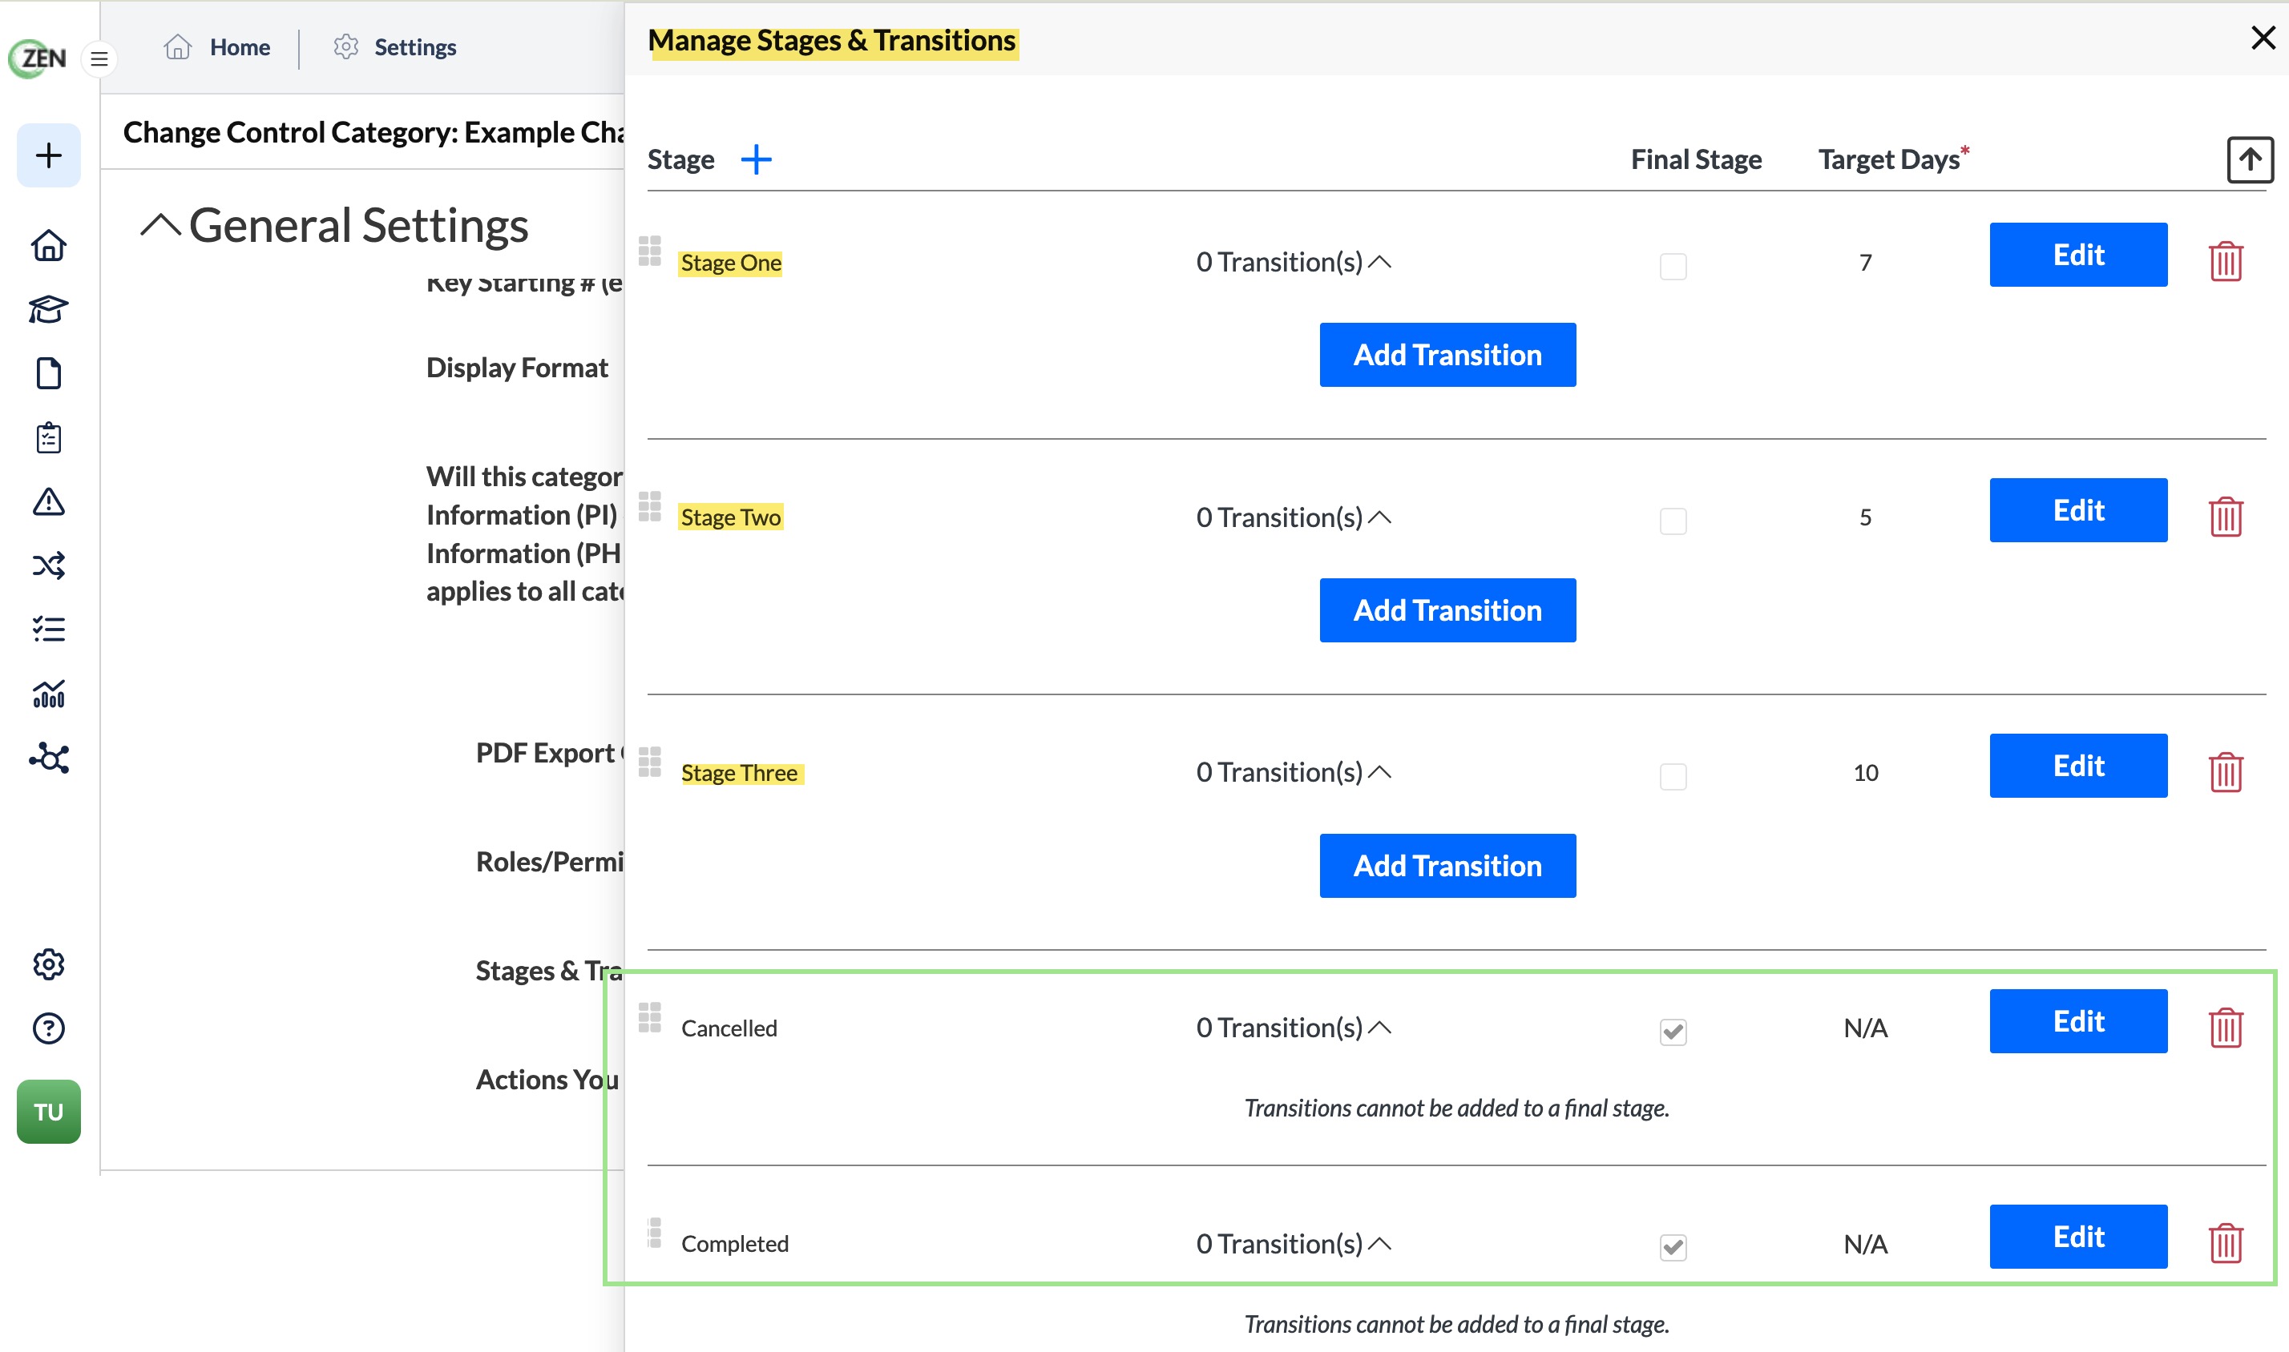Collapse Stage Three transitions chevron
Image resolution: width=2289 pixels, height=1352 pixels.
1379,773
